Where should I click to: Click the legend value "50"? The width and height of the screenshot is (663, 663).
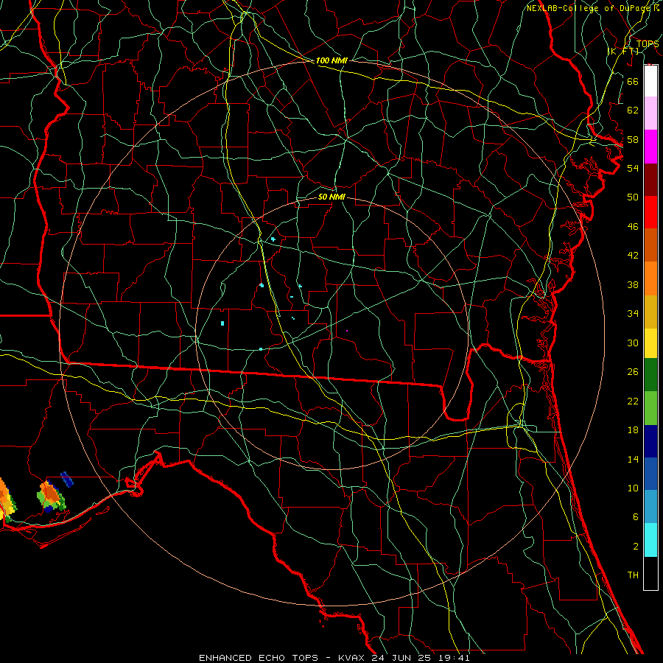point(633,197)
